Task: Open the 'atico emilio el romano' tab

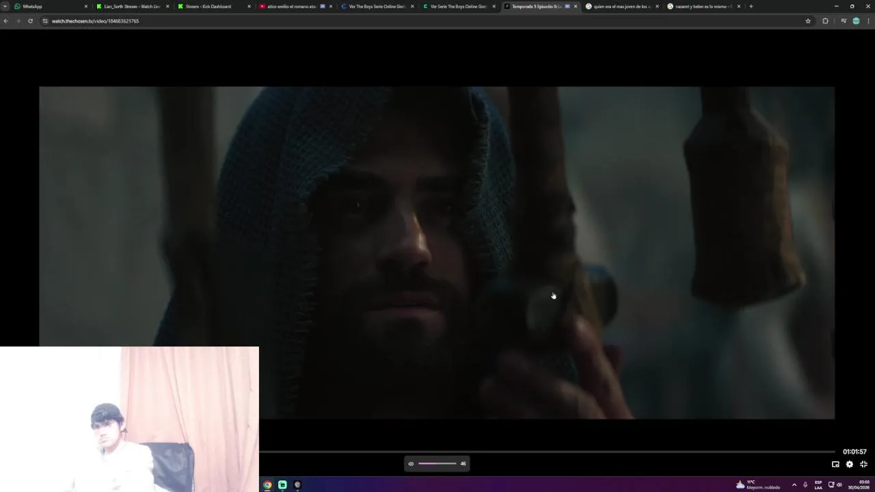Action: click(x=294, y=6)
